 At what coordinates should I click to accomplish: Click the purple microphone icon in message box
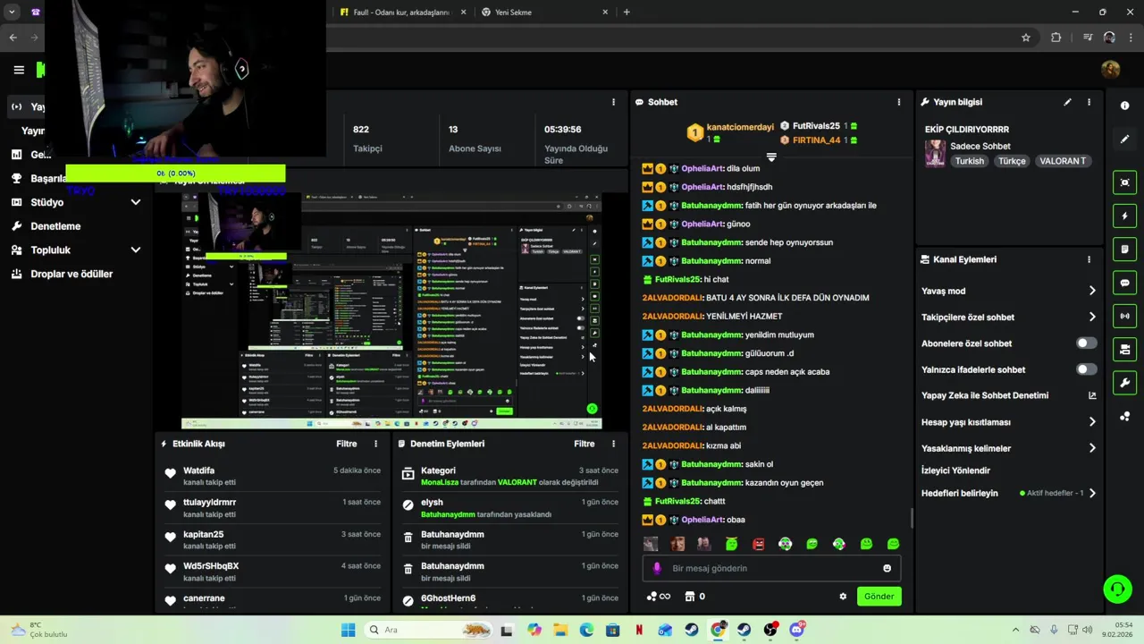coord(657,568)
